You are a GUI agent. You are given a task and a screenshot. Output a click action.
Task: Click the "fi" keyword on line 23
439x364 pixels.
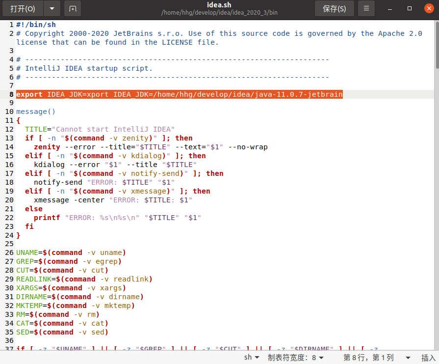[29, 226]
